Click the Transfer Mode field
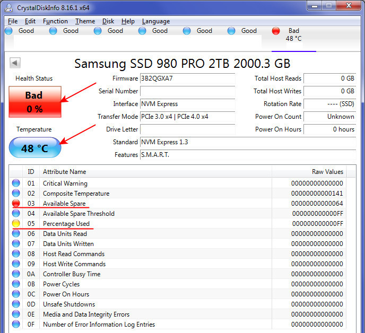Viewport: 365px width, 333px height. pos(188,117)
